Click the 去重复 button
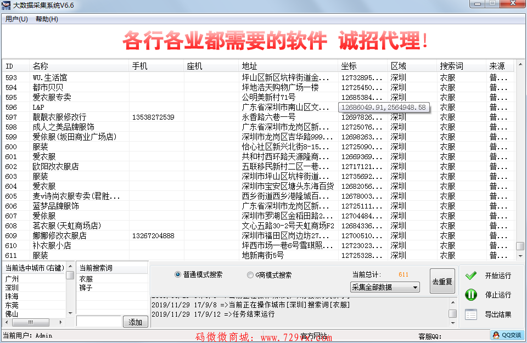 point(442,282)
